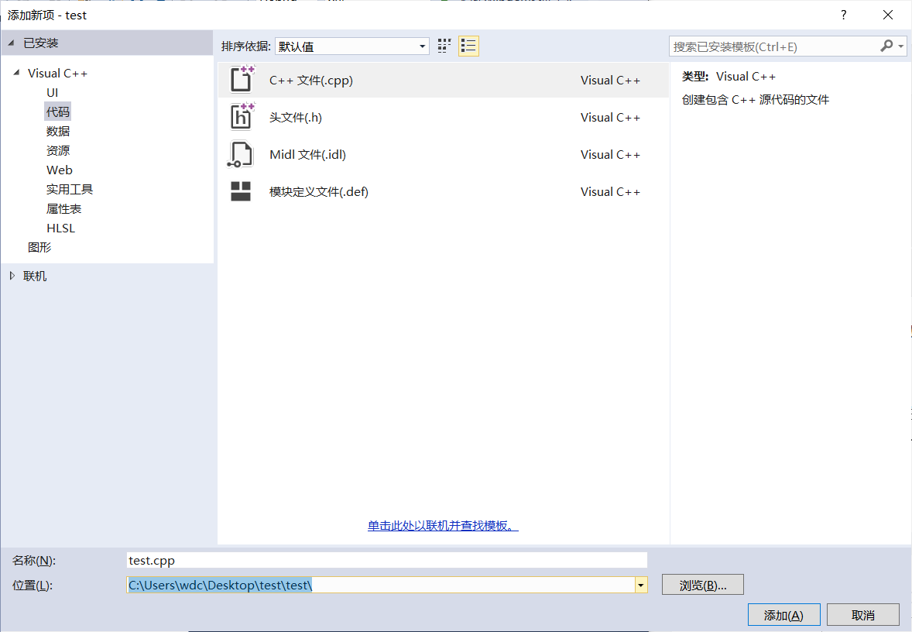Click the Midl 文件(.idl) template name
Screen dimensions: 912x632
click(x=307, y=154)
